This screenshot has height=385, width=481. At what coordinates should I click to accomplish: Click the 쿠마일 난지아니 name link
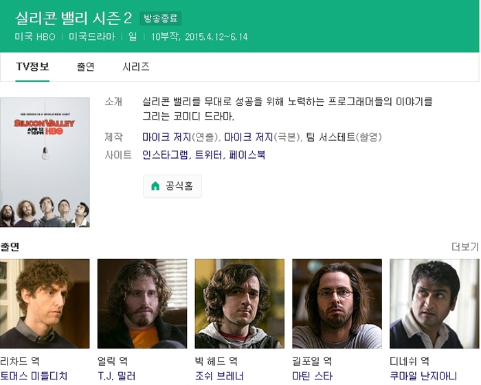pyautogui.click(x=423, y=376)
